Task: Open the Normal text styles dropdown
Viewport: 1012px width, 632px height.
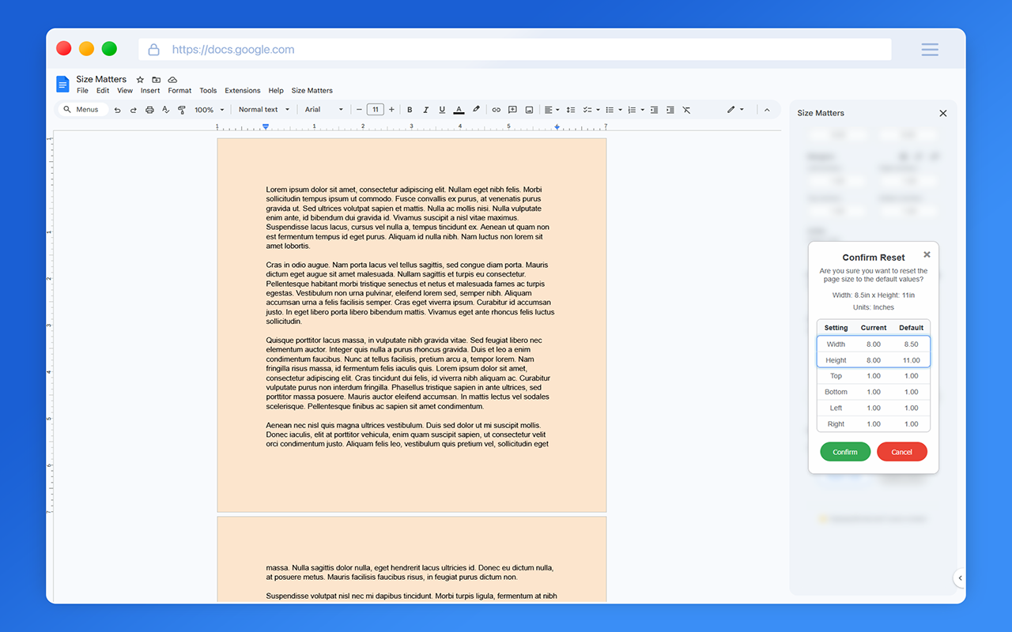Action: click(x=262, y=110)
